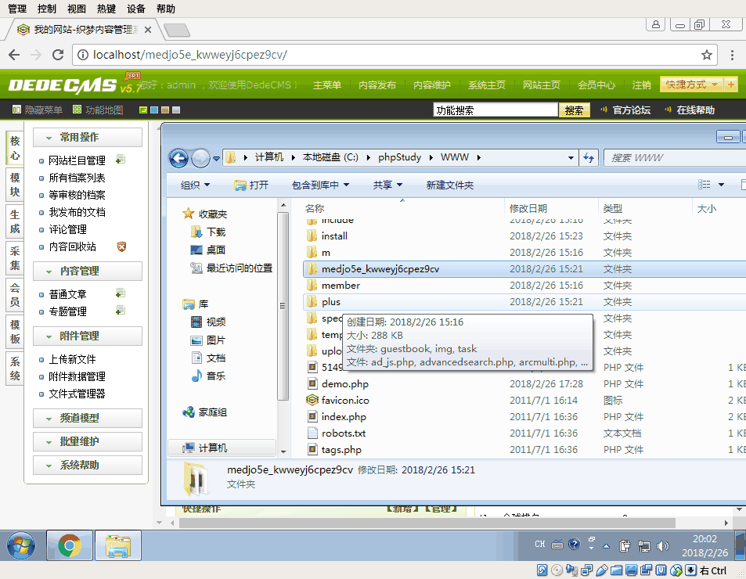This screenshot has width=746, height=579.
Task: Bookmark this page with star icon
Action: click(707, 55)
